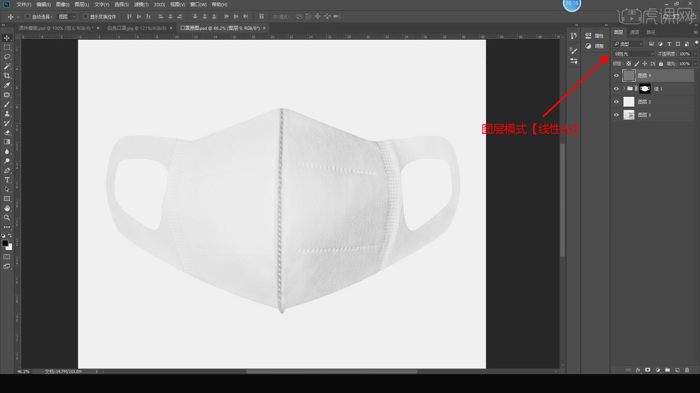Switch to the 通道 tab
The height and width of the screenshot is (393, 700).
click(634, 32)
